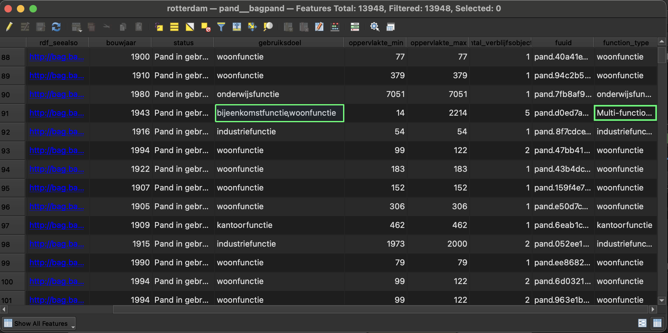Invert the current feature selection
The height and width of the screenshot is (333, 668).
[x=190, y=27]
